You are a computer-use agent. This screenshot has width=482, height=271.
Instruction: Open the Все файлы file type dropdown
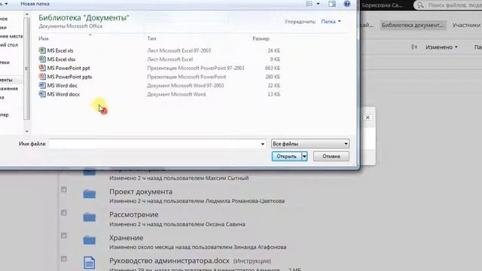(310, 144)
